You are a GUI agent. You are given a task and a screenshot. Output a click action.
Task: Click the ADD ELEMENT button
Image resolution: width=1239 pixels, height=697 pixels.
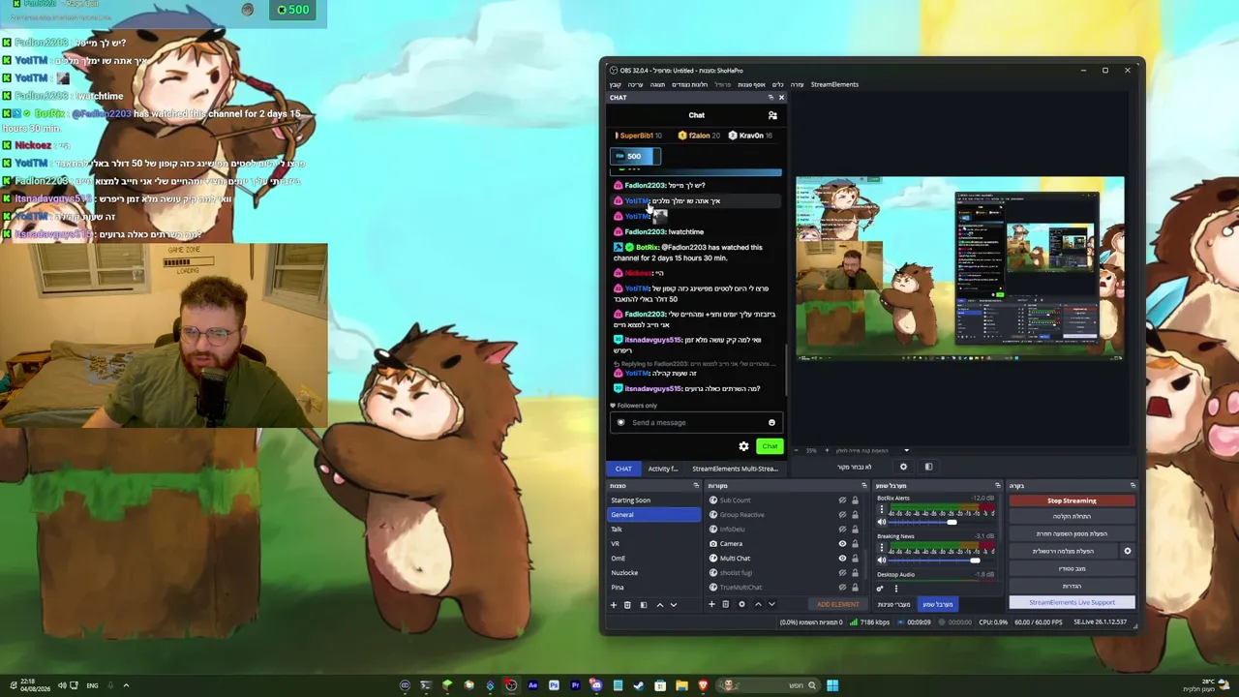coord(837,605)
